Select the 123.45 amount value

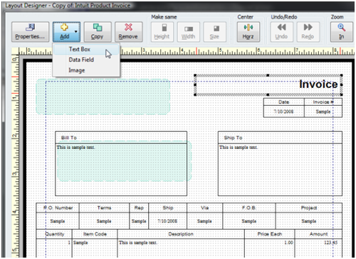pos(330,243)
